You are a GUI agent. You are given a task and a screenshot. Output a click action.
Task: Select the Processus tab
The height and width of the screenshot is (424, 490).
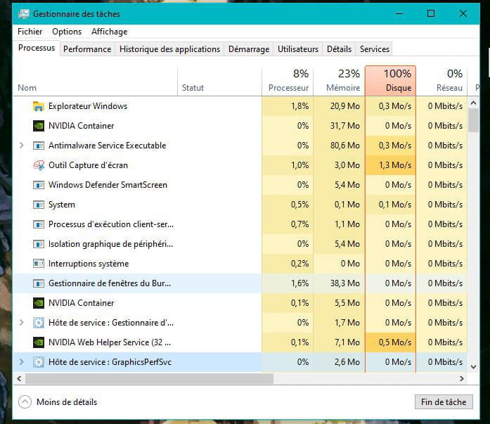[x=37, y=48]
